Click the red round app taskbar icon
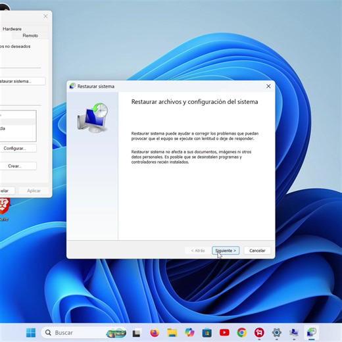Screen dimensions: 342x342 [x=259, y=333]
